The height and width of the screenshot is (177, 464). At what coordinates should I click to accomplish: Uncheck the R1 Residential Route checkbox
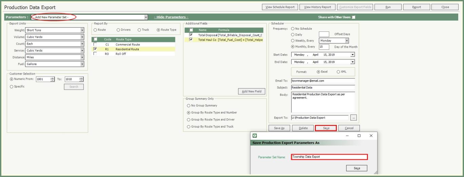(x=95, y=49)
